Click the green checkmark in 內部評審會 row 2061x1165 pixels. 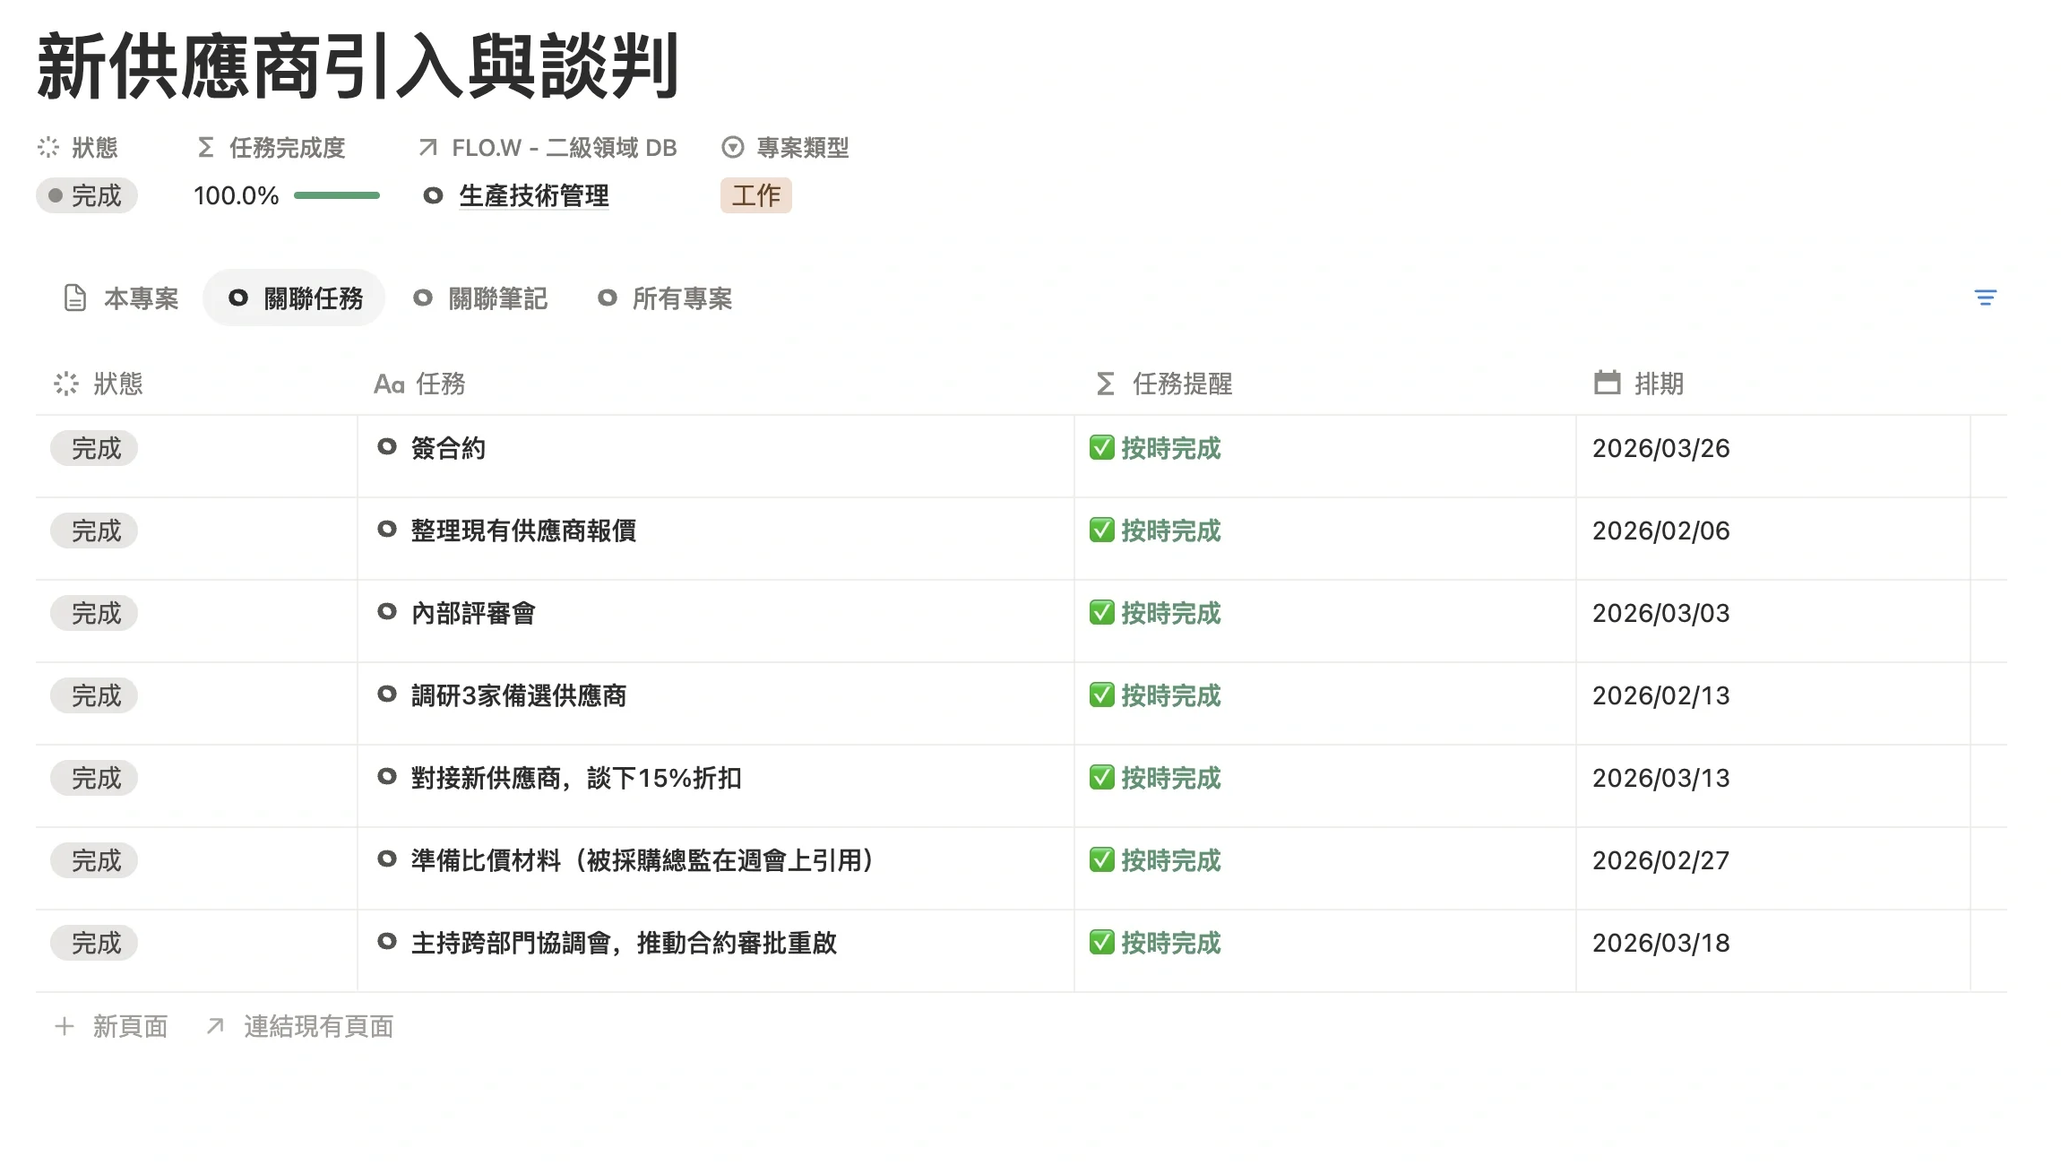[x=1102, y=612]
